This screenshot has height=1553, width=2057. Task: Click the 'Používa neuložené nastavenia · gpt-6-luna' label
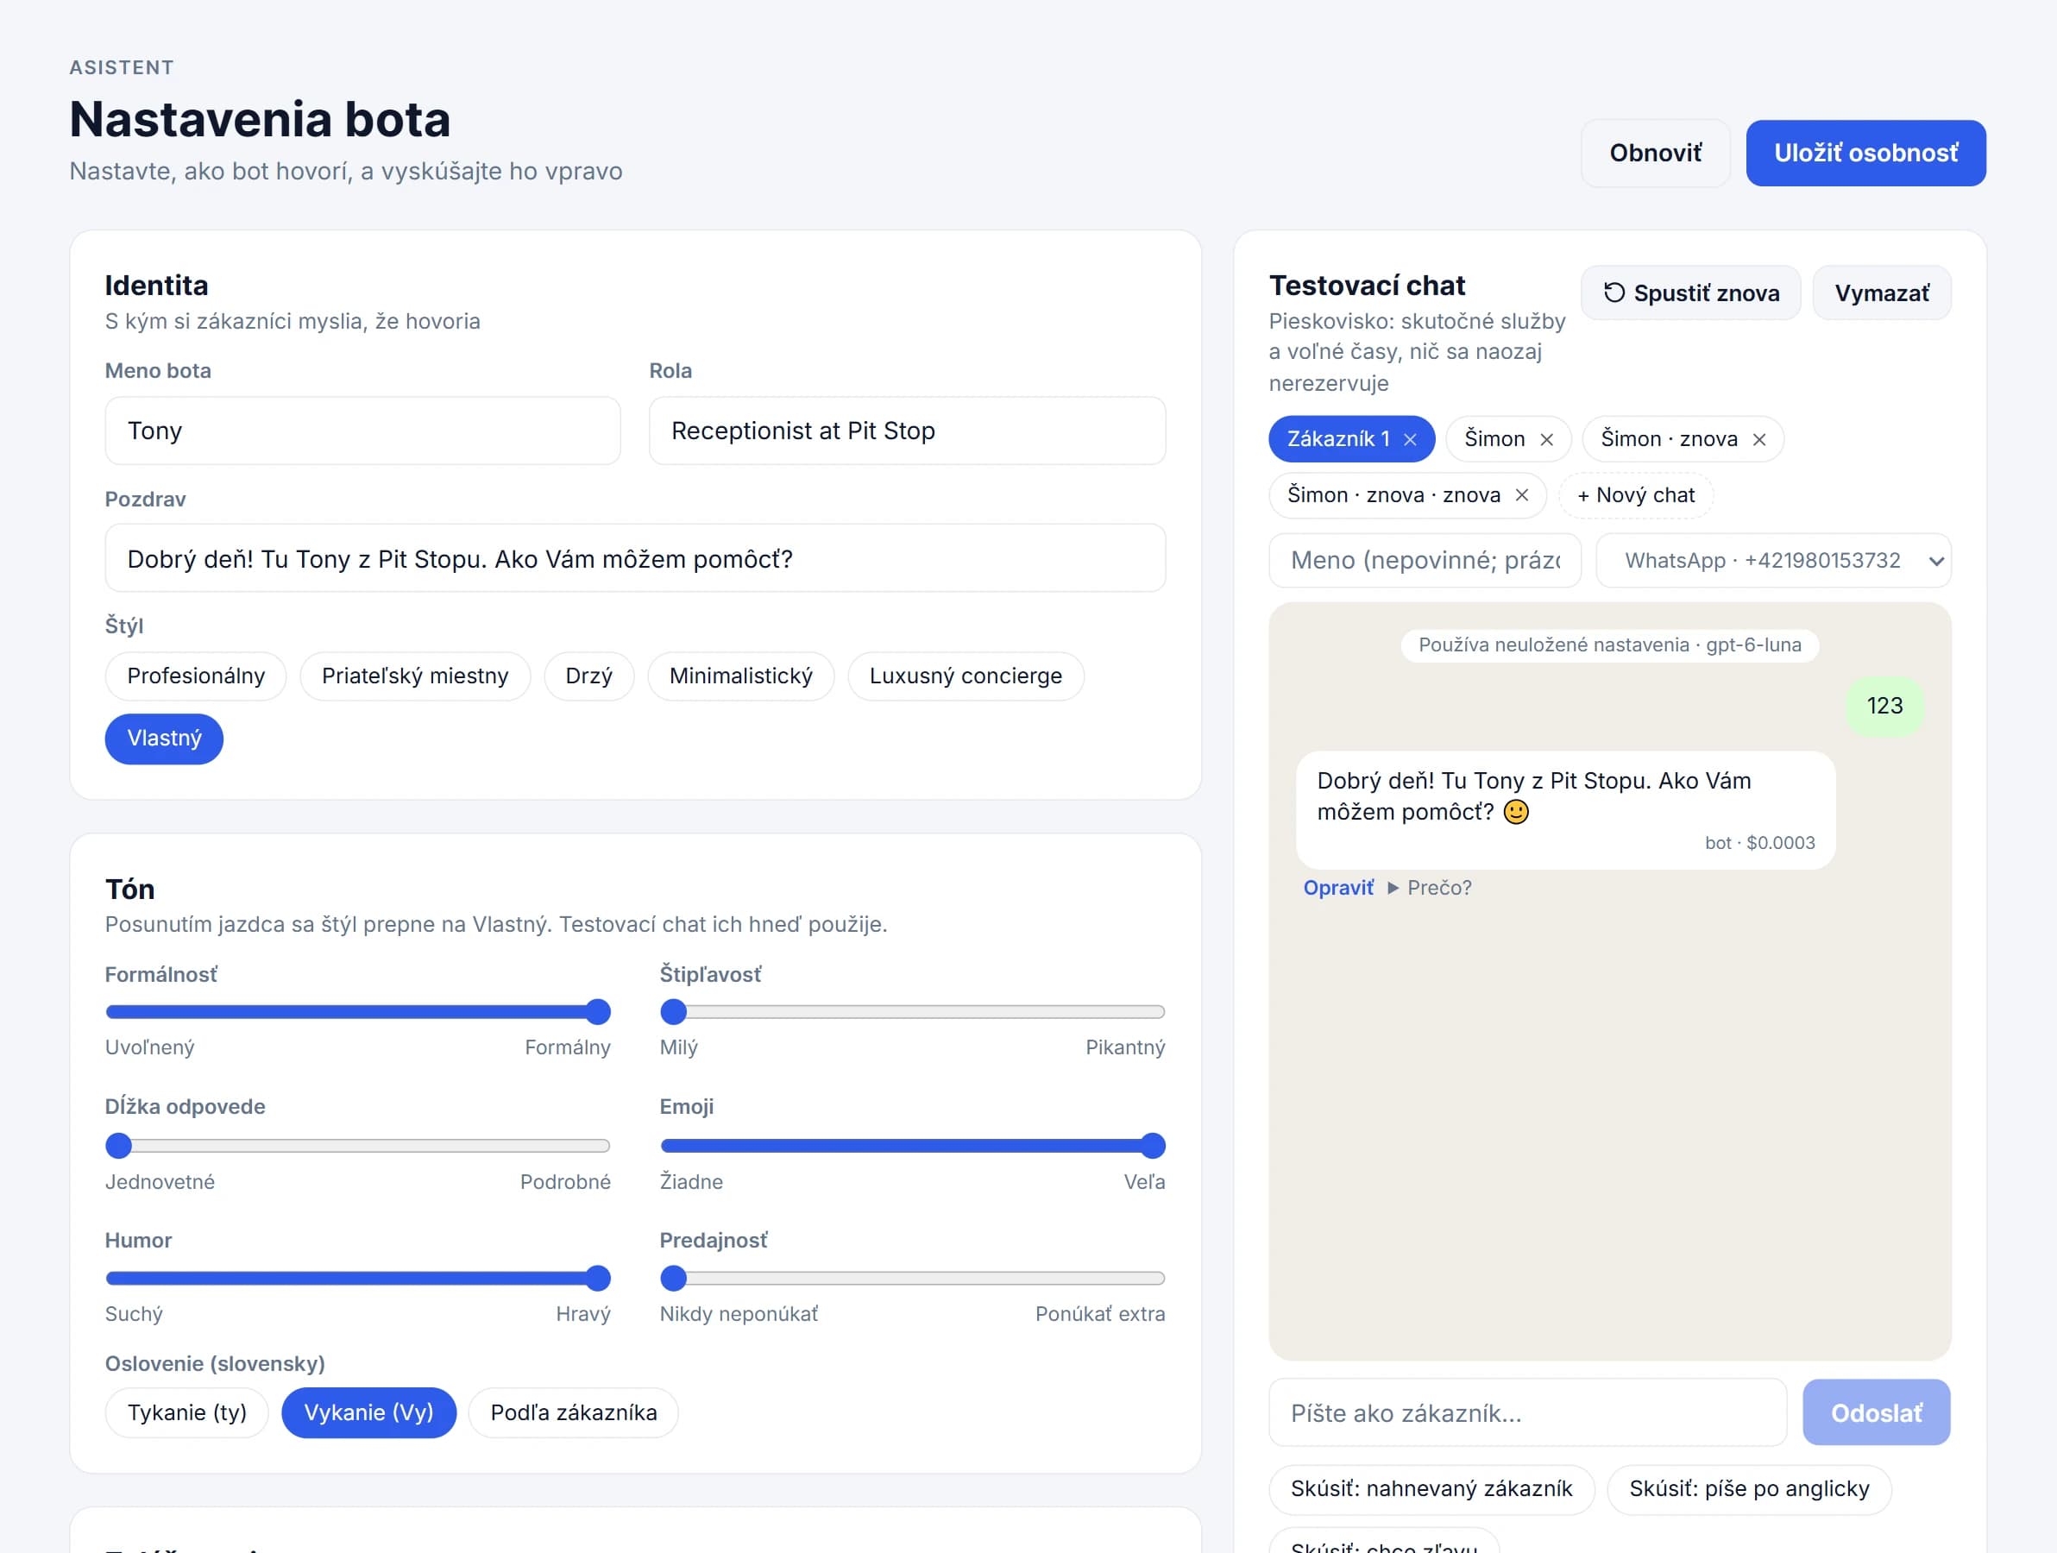(1610, 645)
